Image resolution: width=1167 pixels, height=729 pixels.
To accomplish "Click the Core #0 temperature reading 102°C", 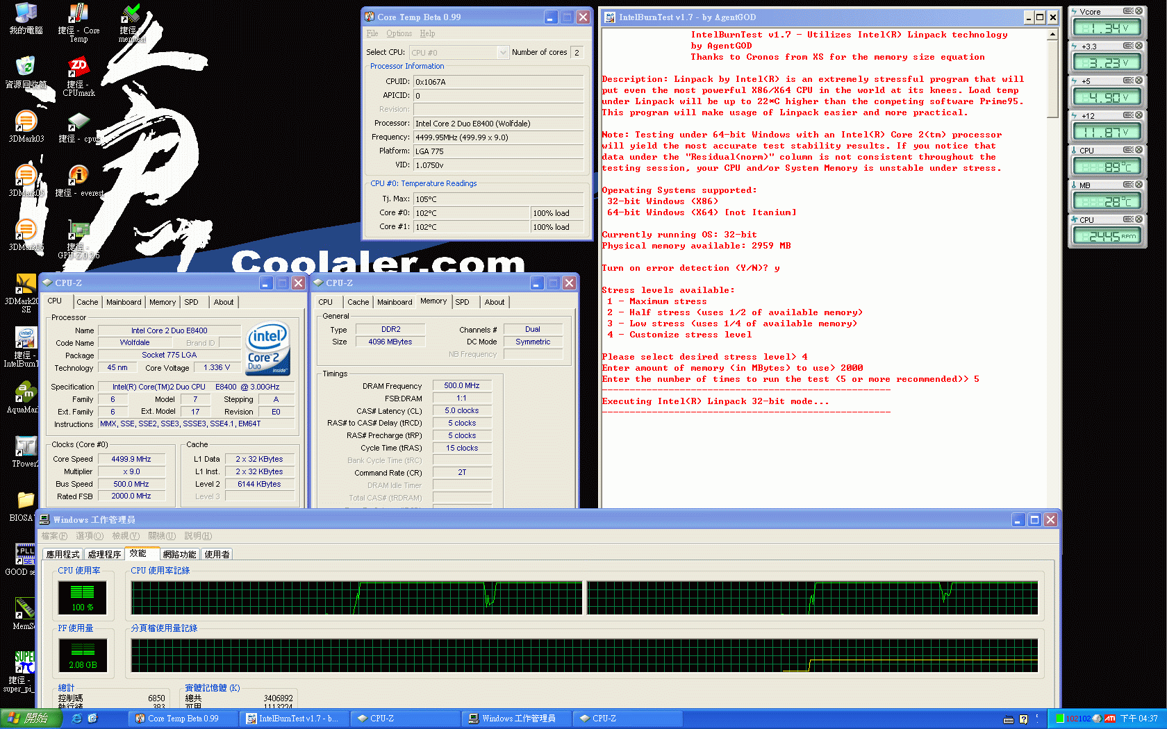I will (472, 213).
